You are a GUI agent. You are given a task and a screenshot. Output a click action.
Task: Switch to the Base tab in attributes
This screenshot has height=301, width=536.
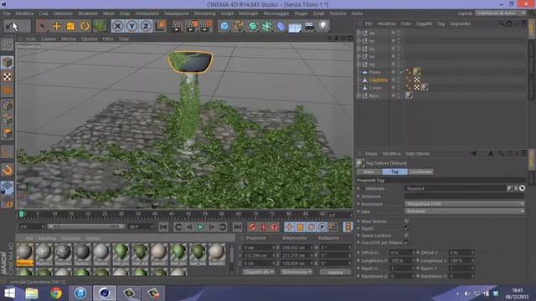[x=368, y=171]
